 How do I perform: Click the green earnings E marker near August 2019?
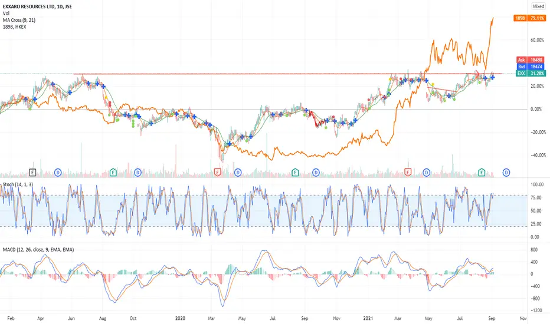point(113,173)
